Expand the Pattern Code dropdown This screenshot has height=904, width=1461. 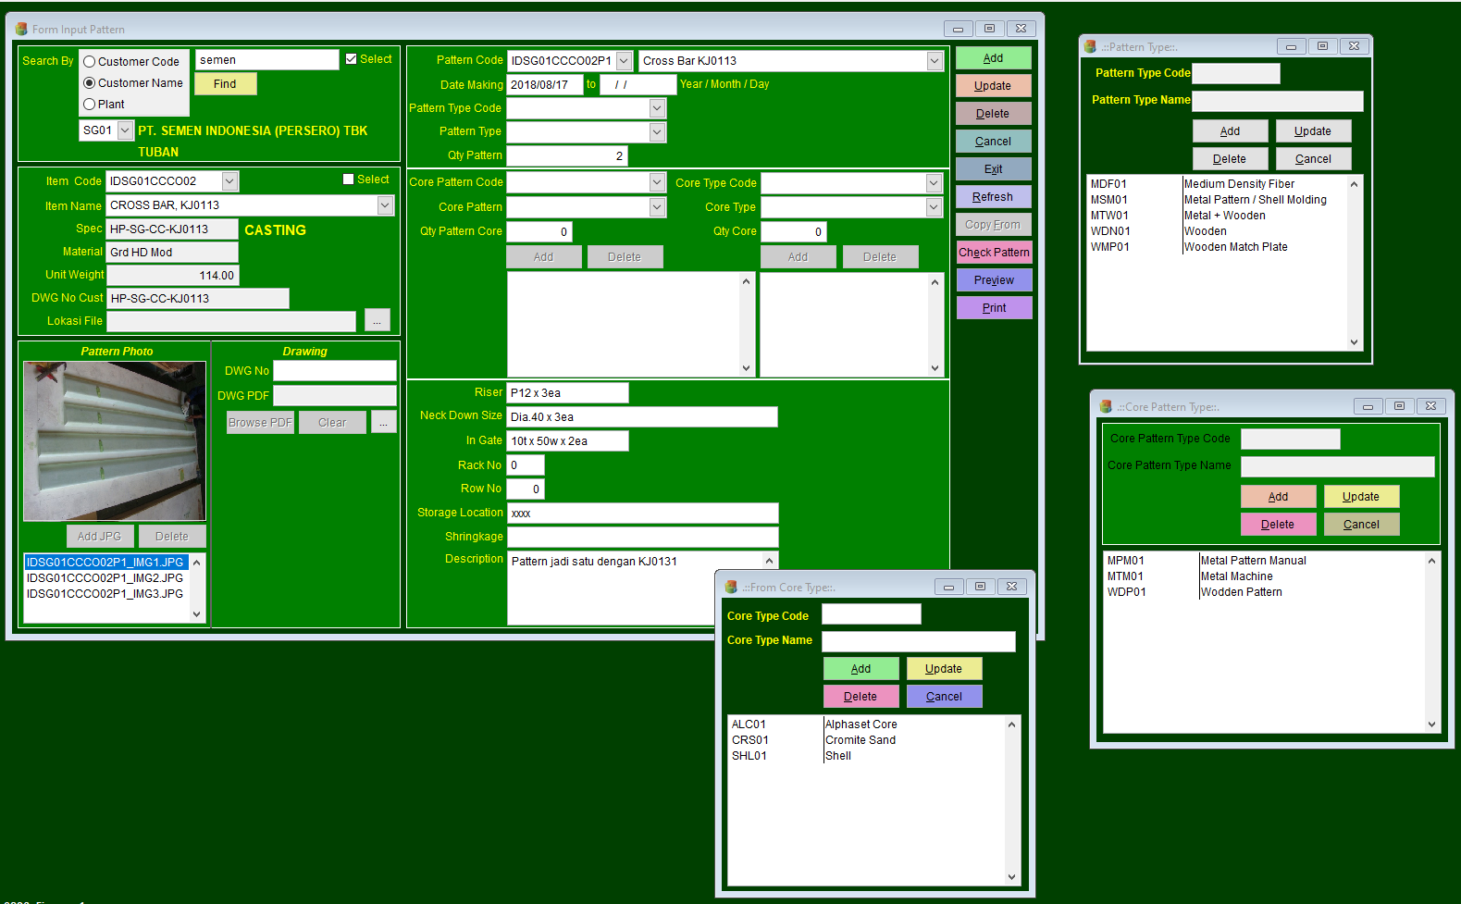tap(624, 61)
